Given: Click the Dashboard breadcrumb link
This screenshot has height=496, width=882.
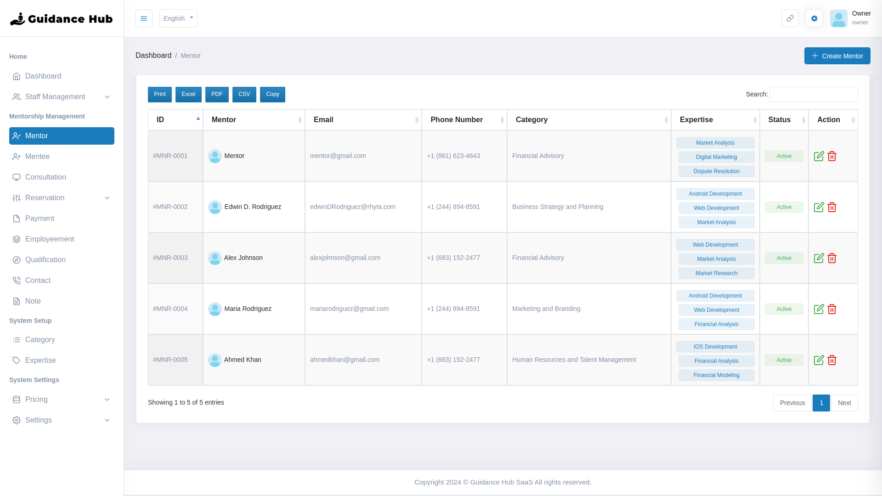Looking at the screenshot, I should 153,55.
